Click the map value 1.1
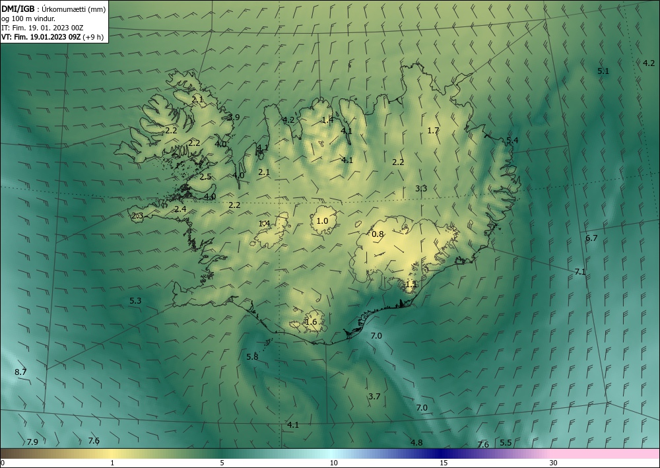This screenshot has width=660, height=468. coord(411,284)
